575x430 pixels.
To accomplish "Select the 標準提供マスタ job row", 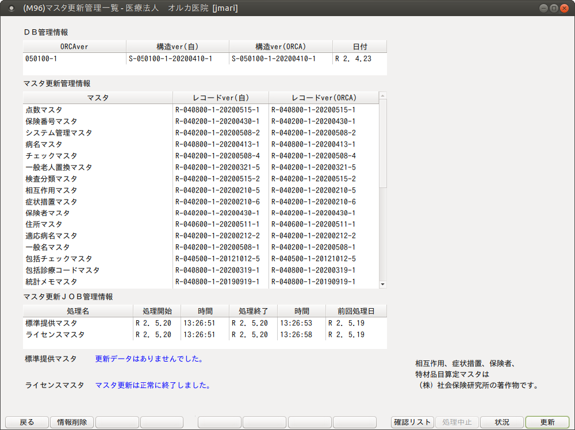I will coord(78,323).
